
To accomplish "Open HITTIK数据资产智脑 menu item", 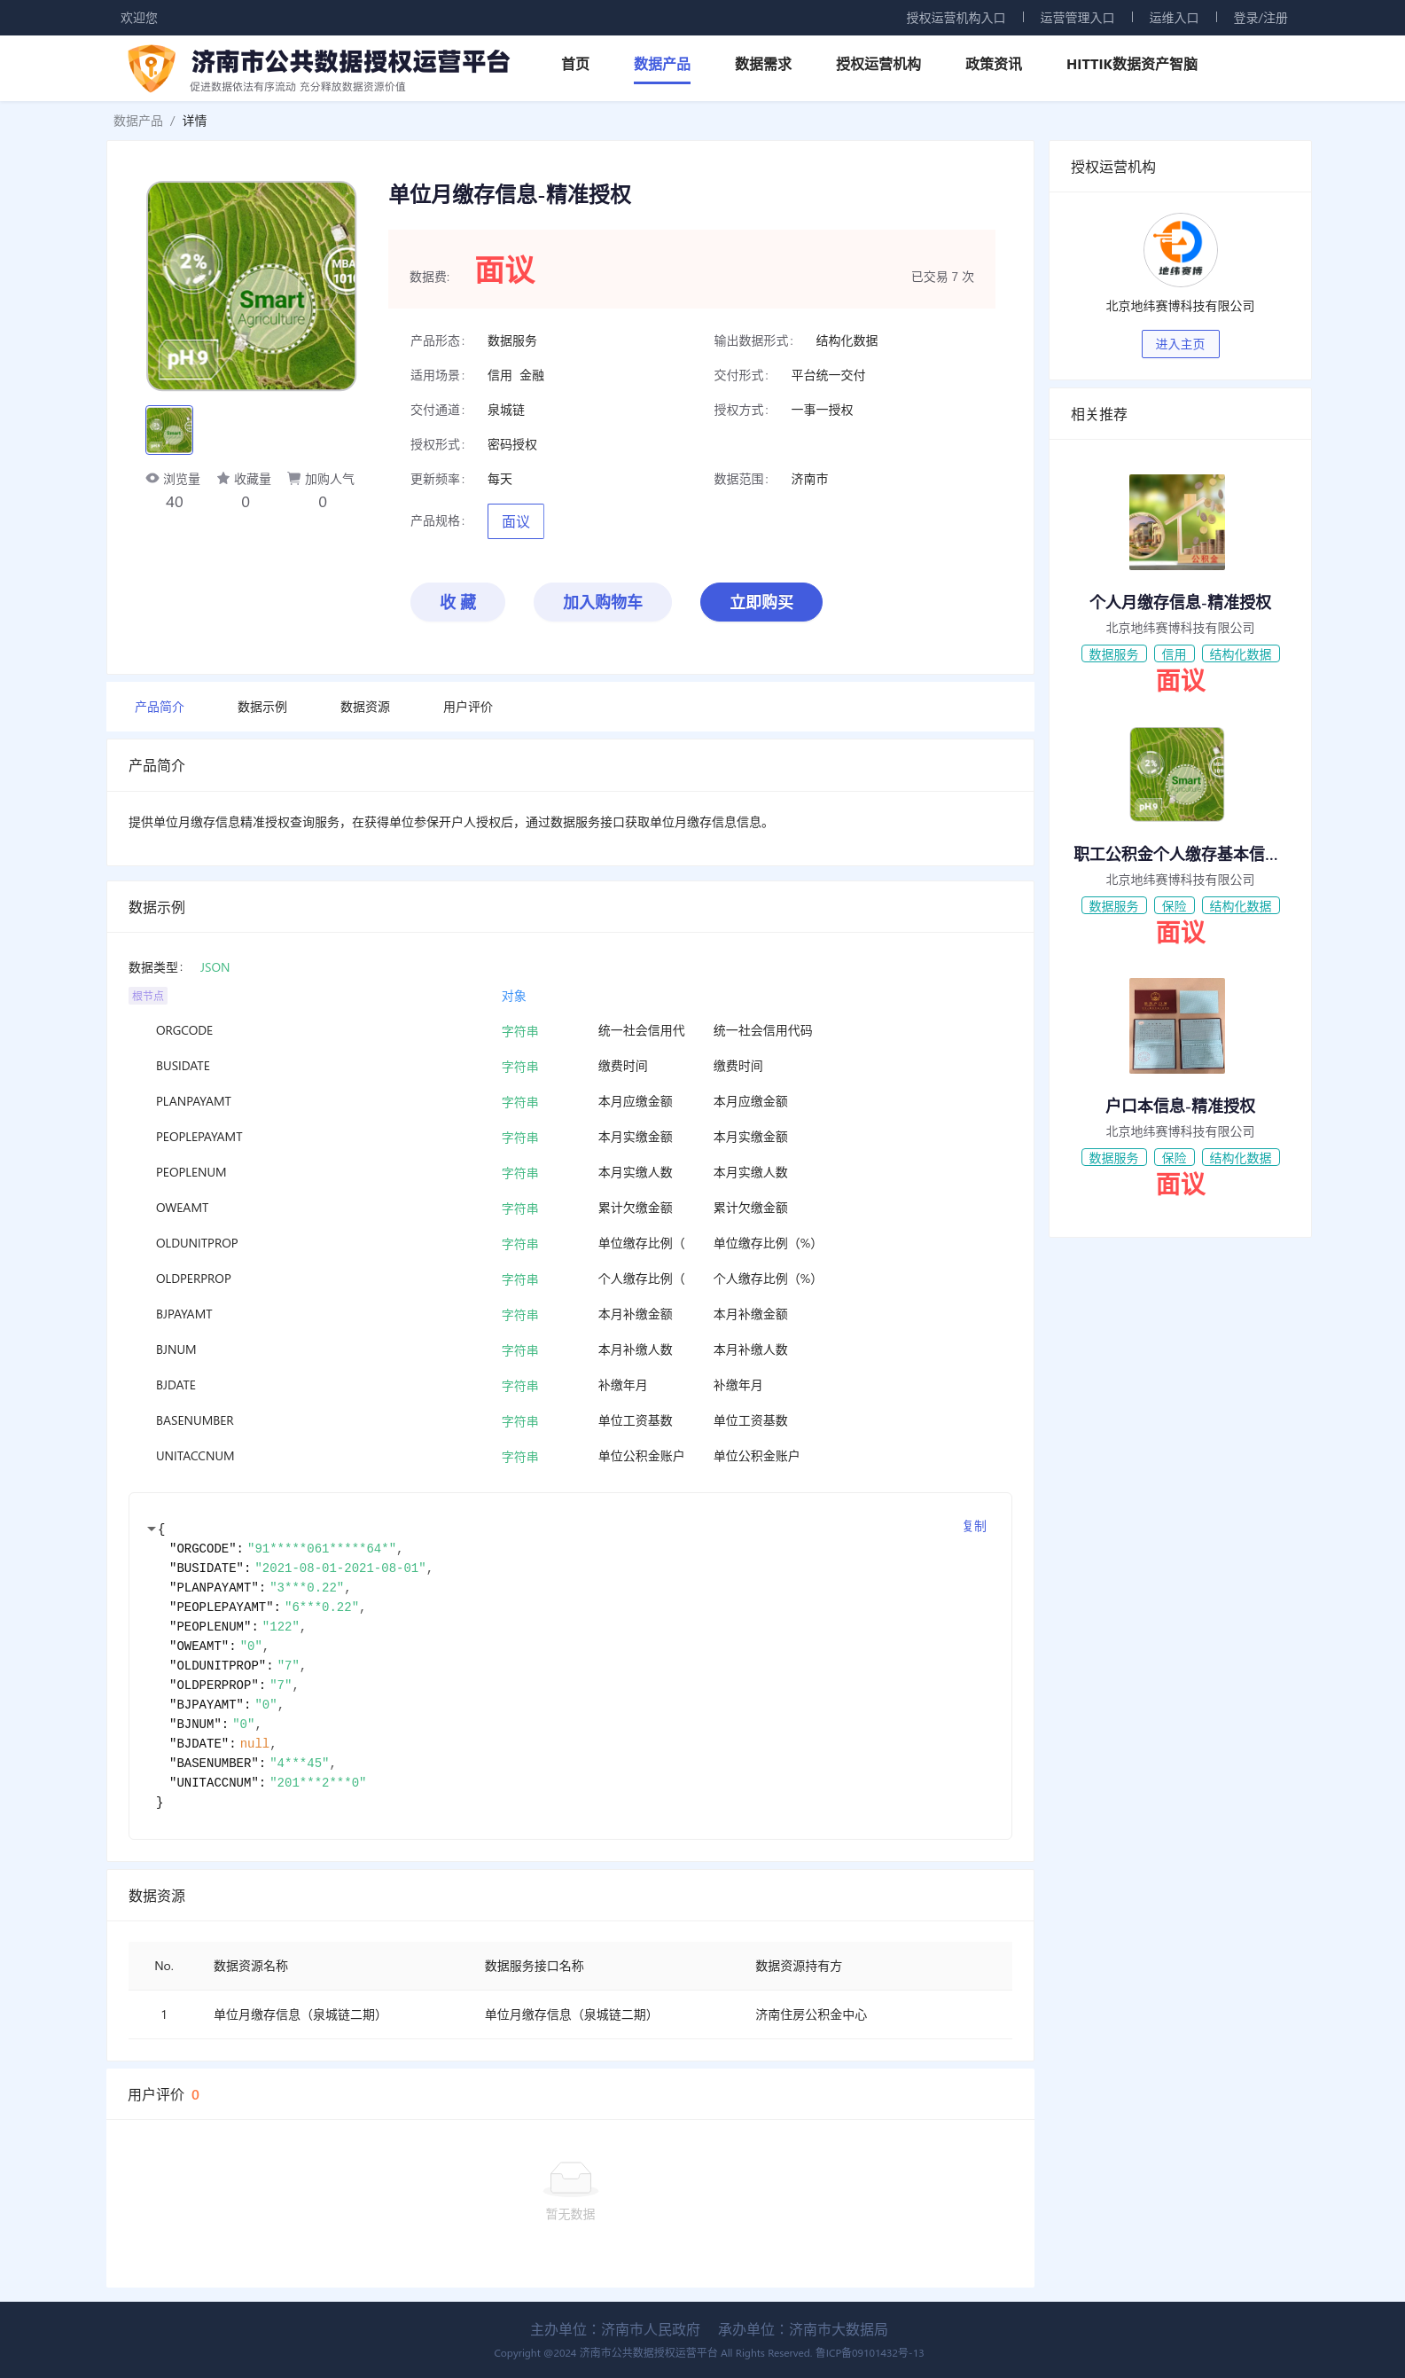I will coord(1131,64).
